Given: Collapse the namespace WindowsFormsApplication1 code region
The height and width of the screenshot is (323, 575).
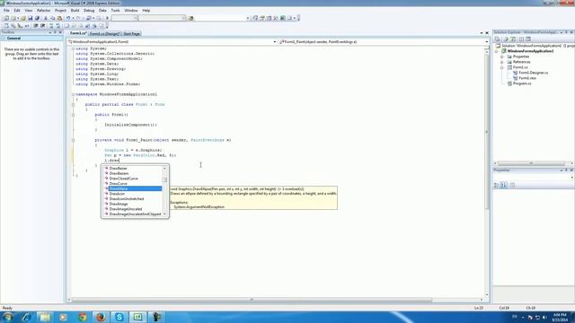Looking at the screenshot, I should [73, 94].
